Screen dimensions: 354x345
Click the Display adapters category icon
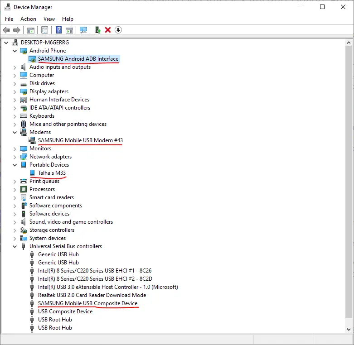coord(24,92)
